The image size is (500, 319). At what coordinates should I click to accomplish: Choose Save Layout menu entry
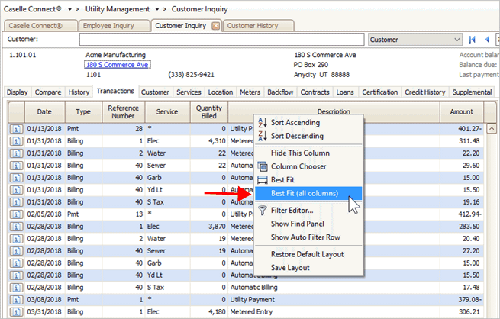tap(308, 268)
